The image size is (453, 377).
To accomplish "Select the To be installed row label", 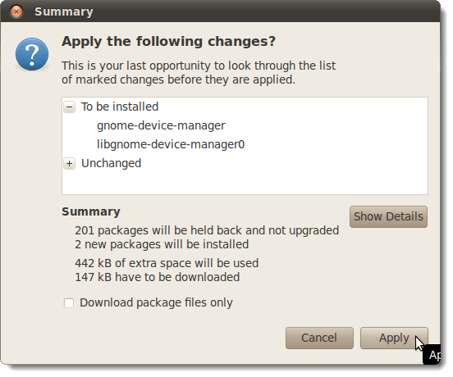I will tap(120, 107).
